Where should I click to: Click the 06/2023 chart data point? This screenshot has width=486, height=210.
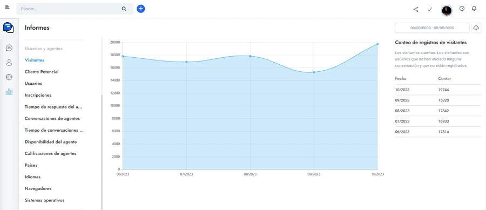(x=123, y=56)
